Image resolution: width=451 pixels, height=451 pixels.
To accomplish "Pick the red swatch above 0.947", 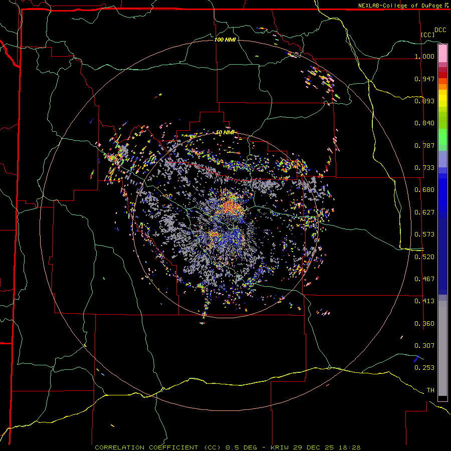I will click(442, 75).
